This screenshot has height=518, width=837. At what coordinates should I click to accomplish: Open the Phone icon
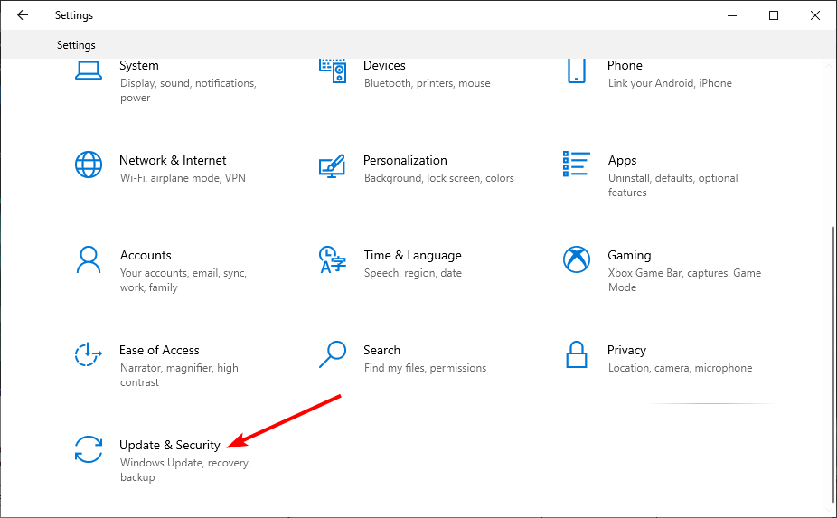577,71
